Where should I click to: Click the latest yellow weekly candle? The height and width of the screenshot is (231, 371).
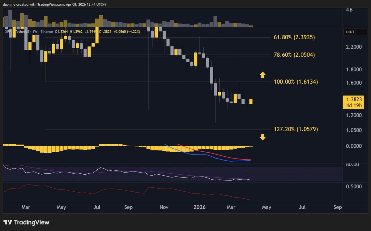point(251,101)
